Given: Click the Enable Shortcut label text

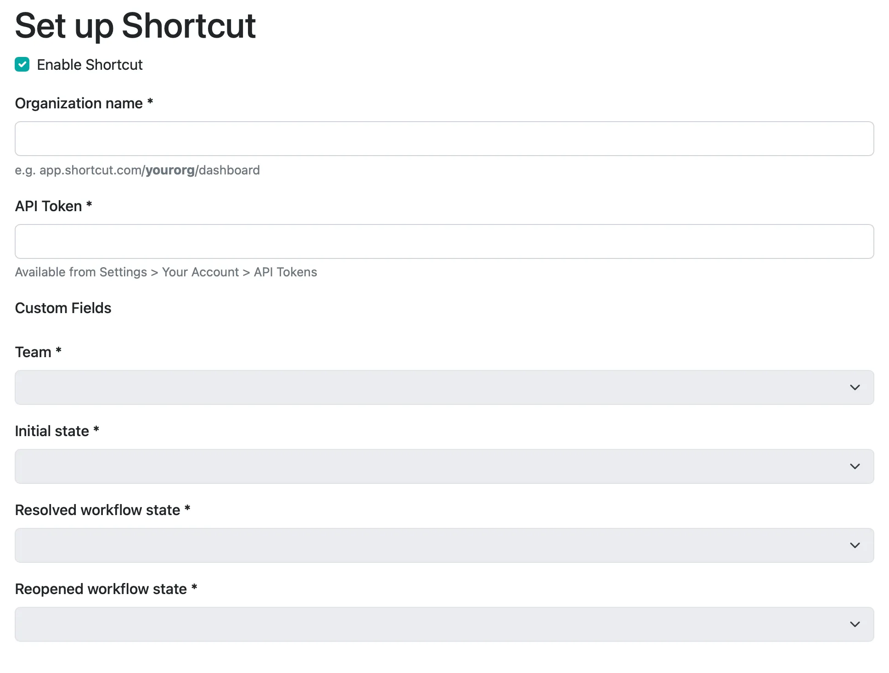Looking at the screenshot, I should (x=90, y=65).
